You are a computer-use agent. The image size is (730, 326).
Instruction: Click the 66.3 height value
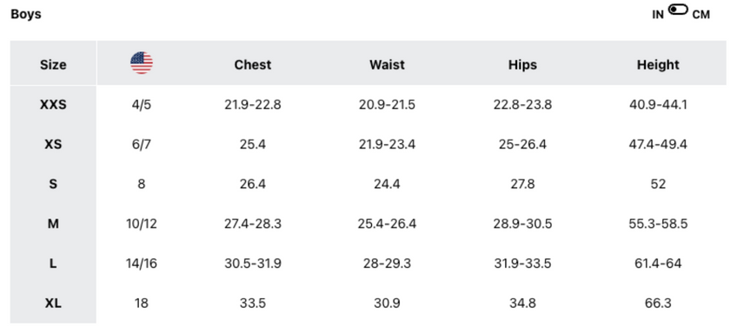click(x=658, y=303)
